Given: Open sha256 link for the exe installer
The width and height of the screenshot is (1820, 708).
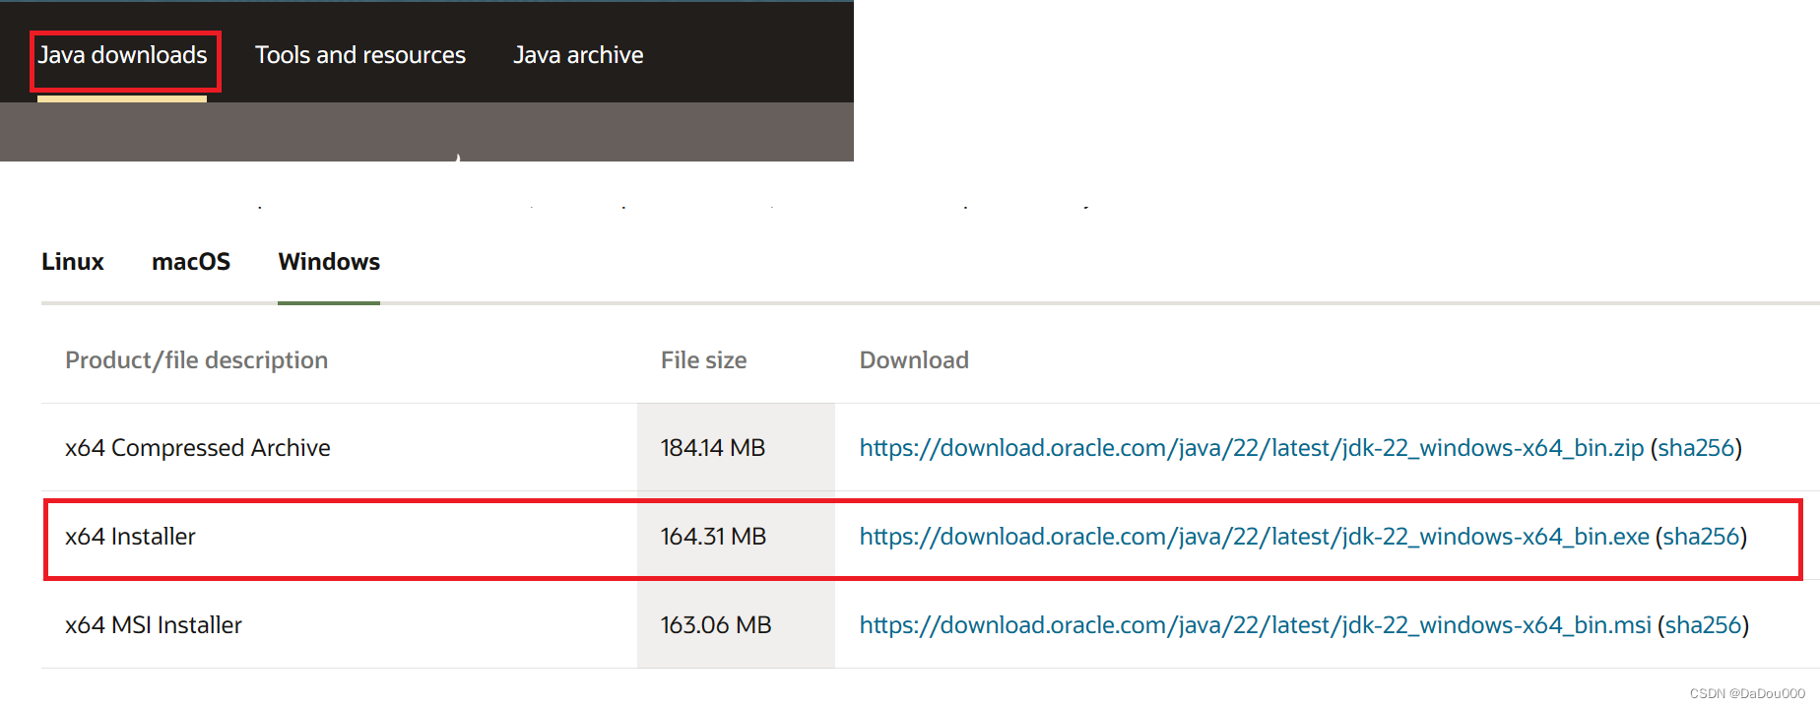Looking at the screenshot, I should tap(1701, 537).
